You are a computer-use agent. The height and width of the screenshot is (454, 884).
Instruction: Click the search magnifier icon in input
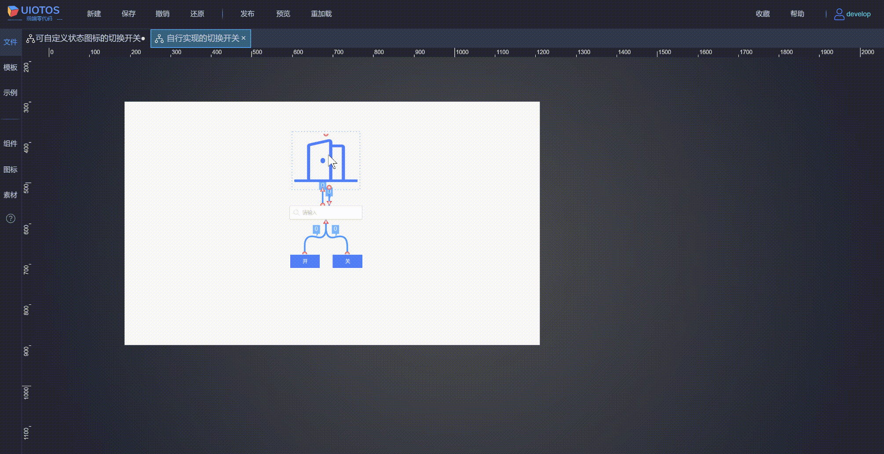[x=296, y=212]
